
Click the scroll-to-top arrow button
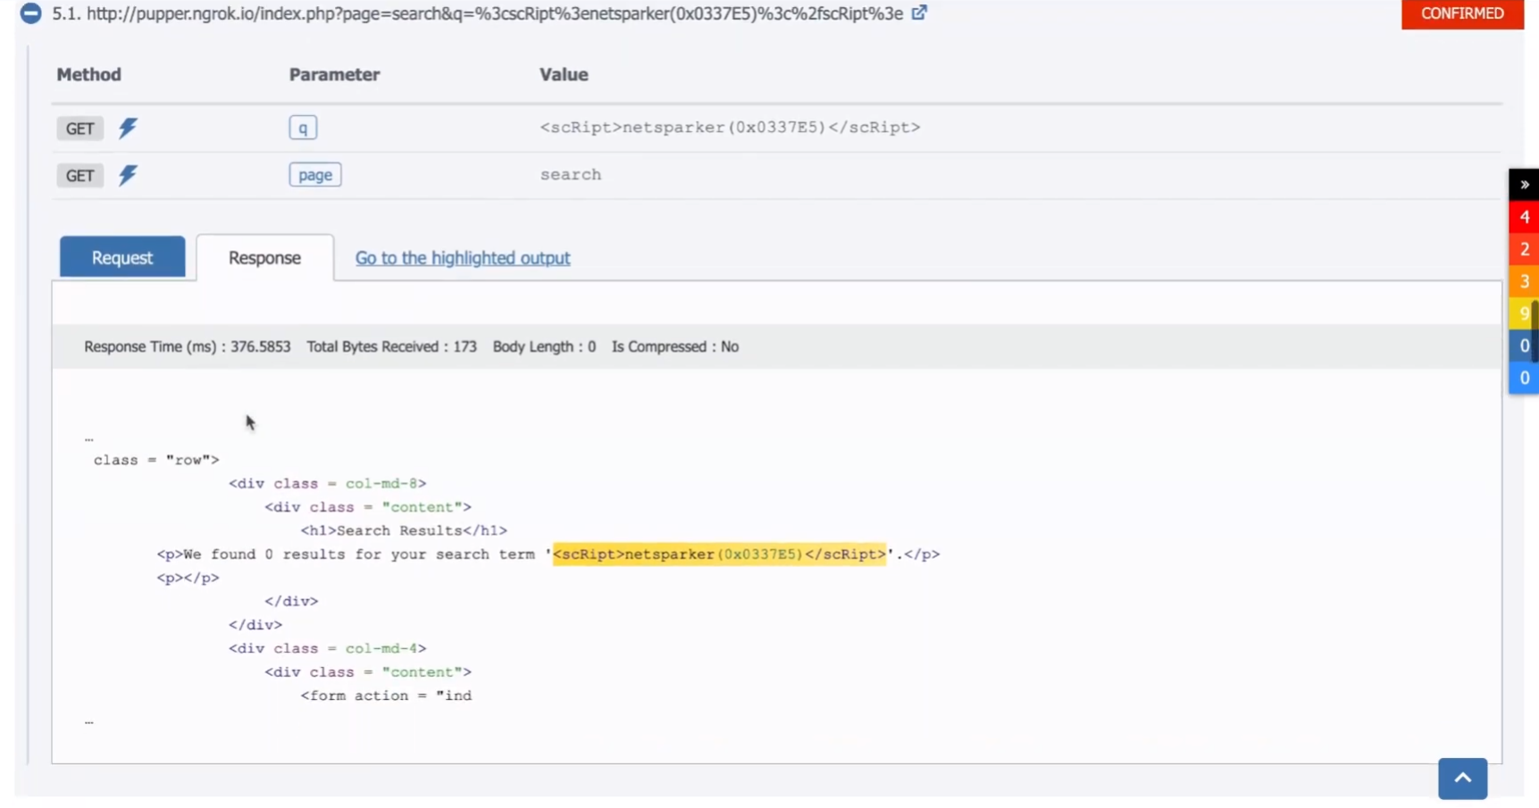(1462, 779)
